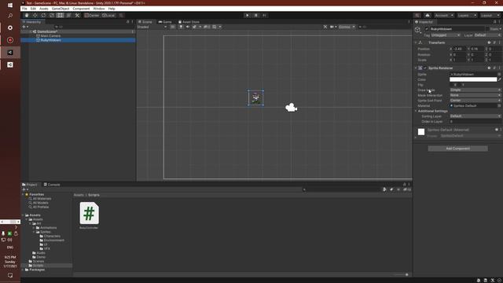The width and height of the screenshot is (503, 283).
Task: Select the Transform tool in toolbar
Action: tap(68, 16)
